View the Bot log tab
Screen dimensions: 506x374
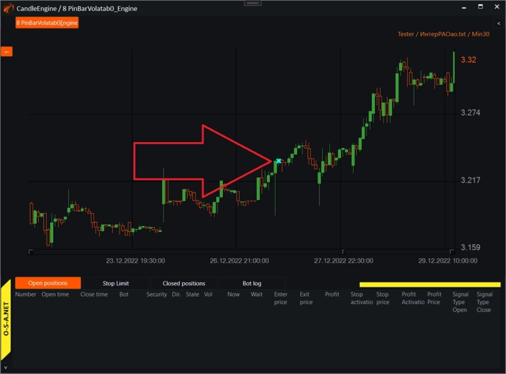click(x=252, y=283)
